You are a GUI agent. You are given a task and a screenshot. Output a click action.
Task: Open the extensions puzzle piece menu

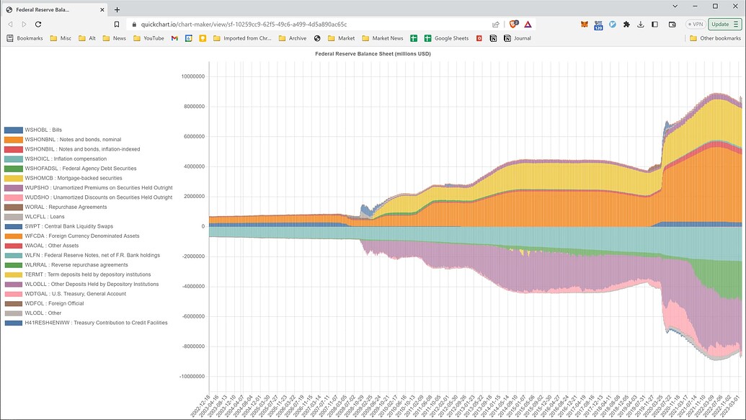tap(626, 24)
